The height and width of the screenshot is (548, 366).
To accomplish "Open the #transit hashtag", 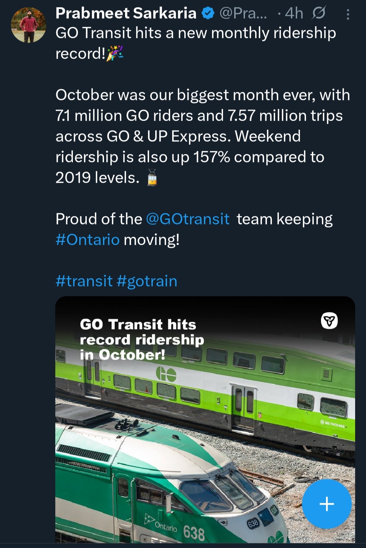I will tap(84, 281).
